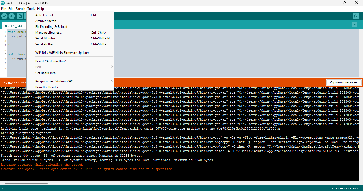Image resolution: width=363 pixels, height=191 pixels.
Task: Click the Arduino Uno on COM3 status text
Action: [344, 188]
